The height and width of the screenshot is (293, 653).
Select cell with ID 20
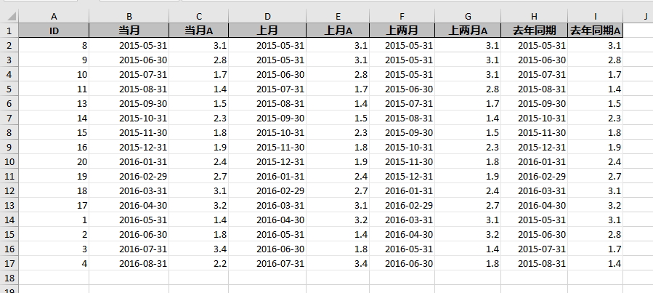click(x=54, y=161)
